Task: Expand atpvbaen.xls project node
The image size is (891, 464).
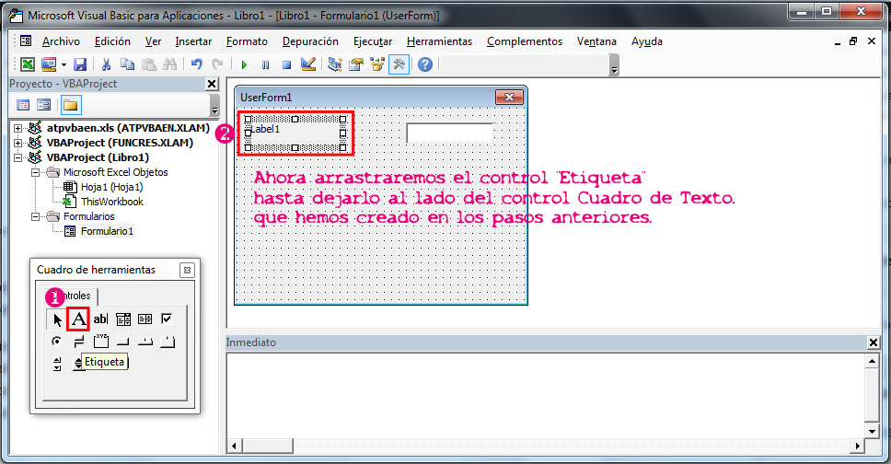Action: [17, 128]
